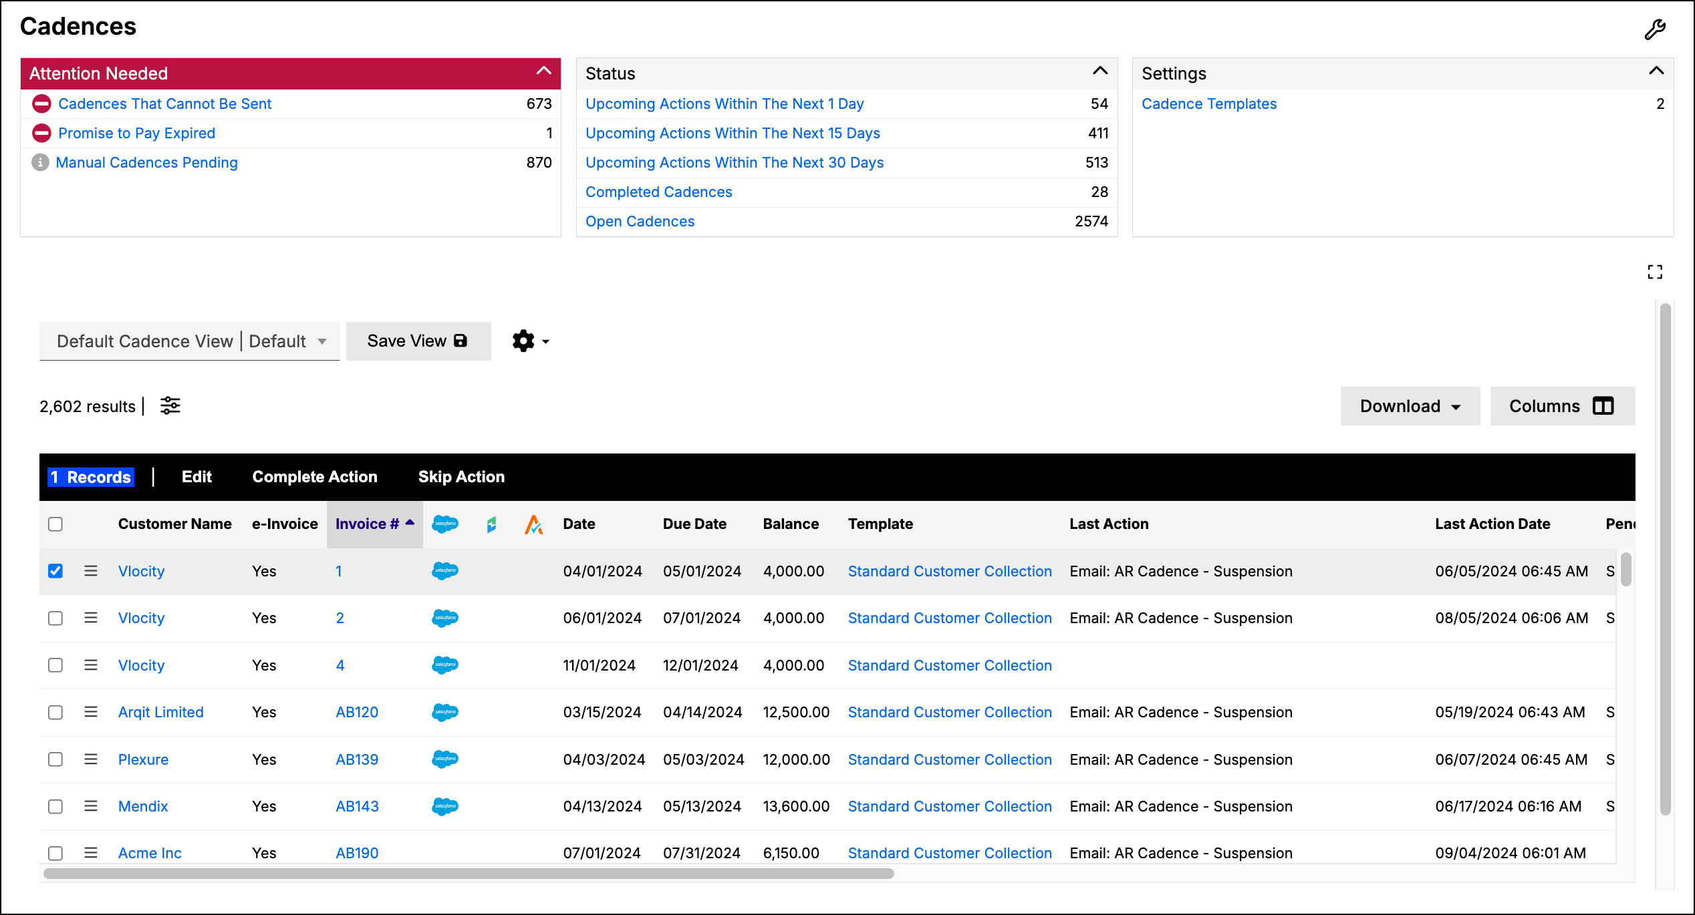
Task: Check the Arqit Limited row checkbox
Action: click(x=55, y=713)
